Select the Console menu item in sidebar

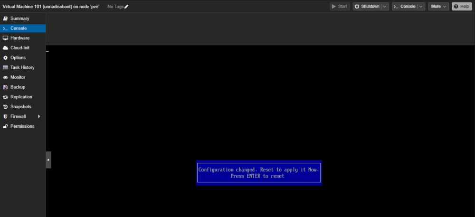(23, 28)
